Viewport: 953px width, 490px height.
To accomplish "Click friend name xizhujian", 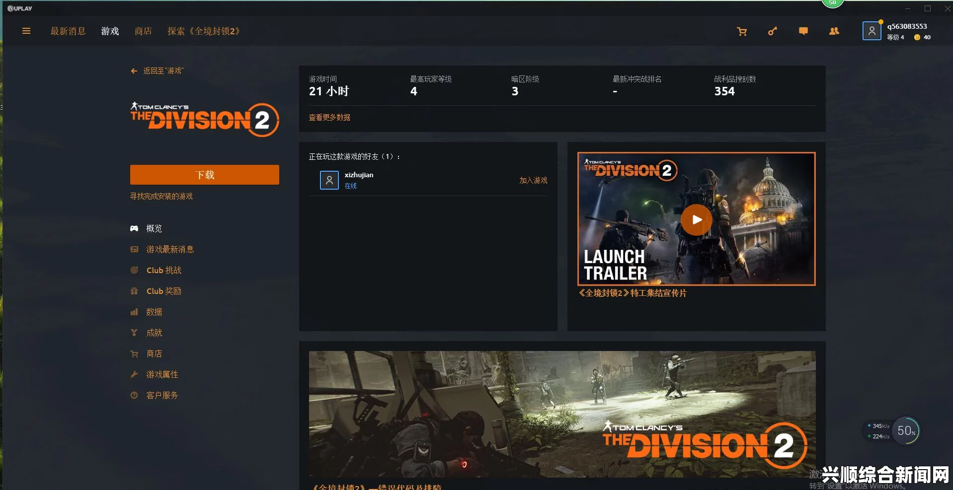I will [x=359, y=175].
